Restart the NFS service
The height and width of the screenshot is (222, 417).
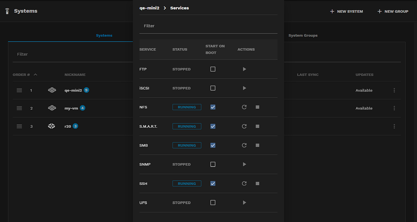tap(244, 107)
